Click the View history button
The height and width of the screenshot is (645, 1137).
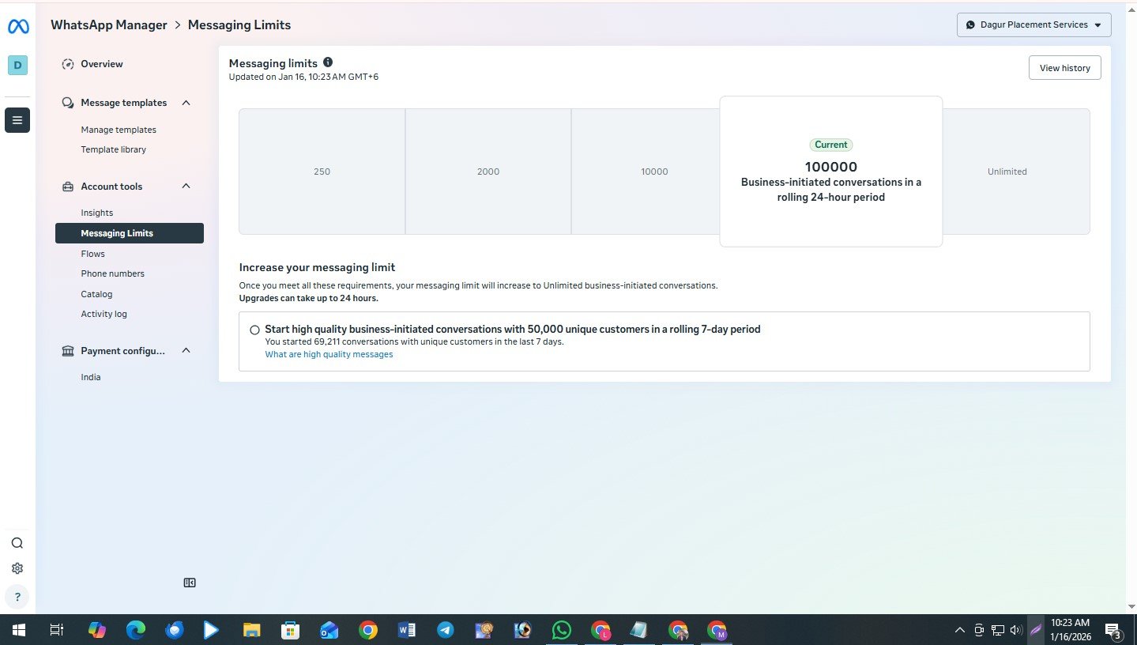(1064, 67)
